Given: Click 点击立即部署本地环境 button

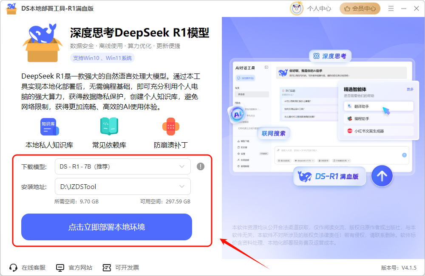Looking at the screenshot, I should pos(107,227).
